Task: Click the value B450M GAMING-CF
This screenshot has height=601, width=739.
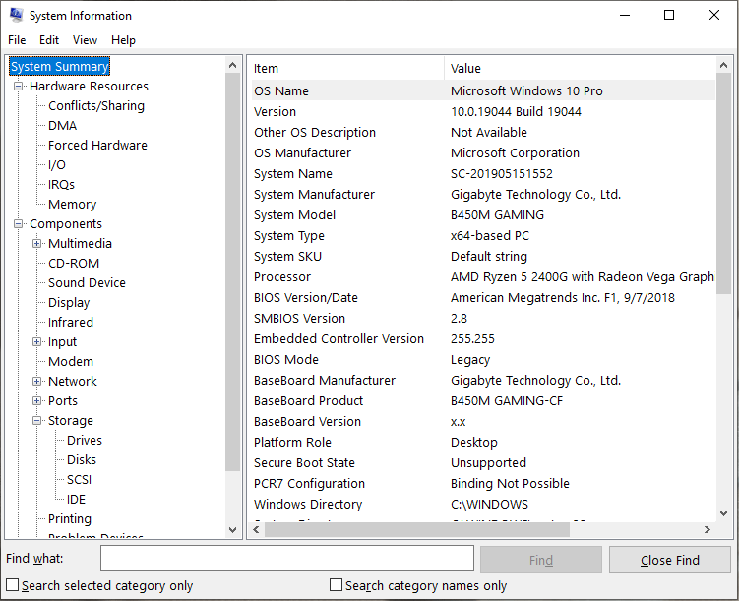Action: (x=507, y=400)
